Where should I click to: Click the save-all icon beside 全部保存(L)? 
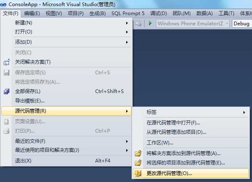click(7, 91)
